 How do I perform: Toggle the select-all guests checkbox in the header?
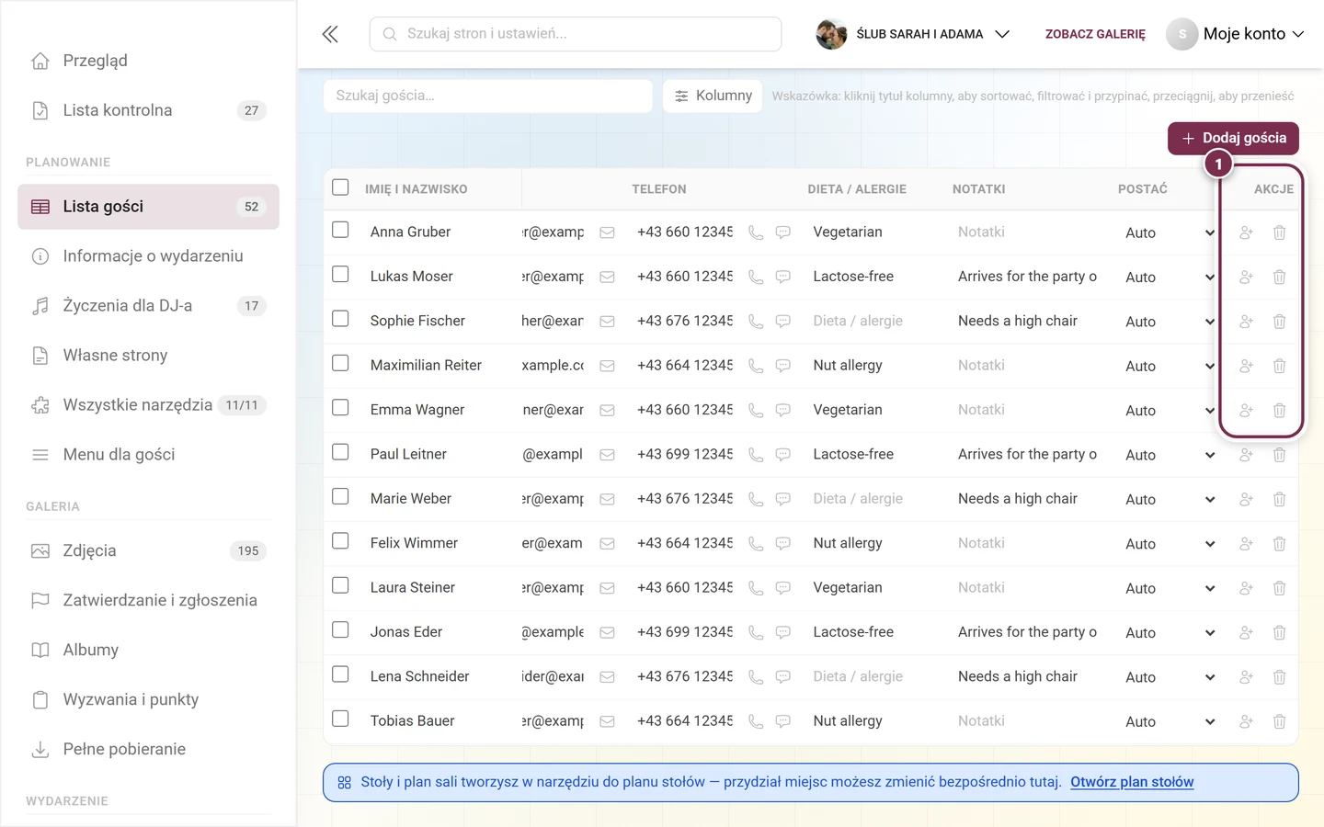coord(340,187)
